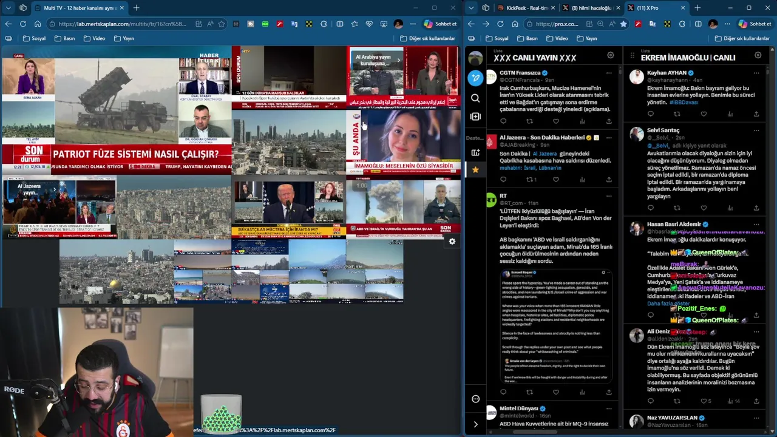Add a column via sidebar plus icon
777x437 pixels.
tap(475, 117)
